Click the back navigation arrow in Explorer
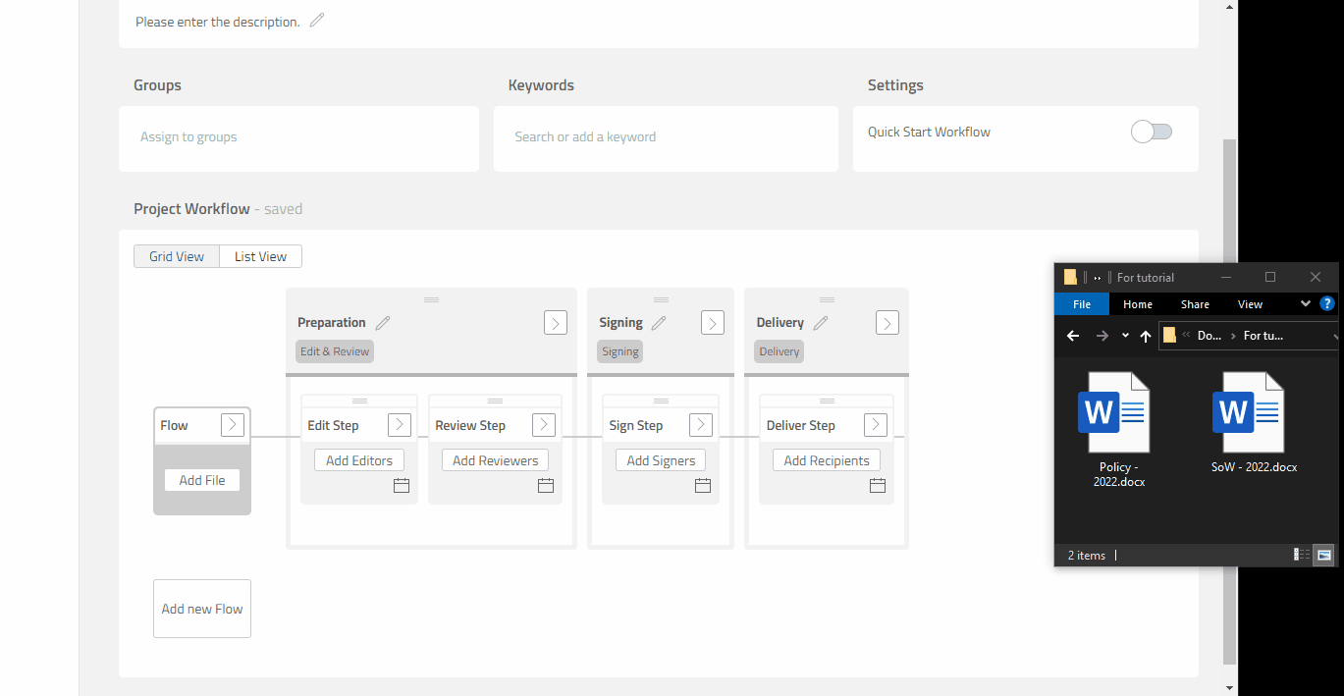Image resolution: width=1344 pixels, height=696 pixels. (1073, 336)
